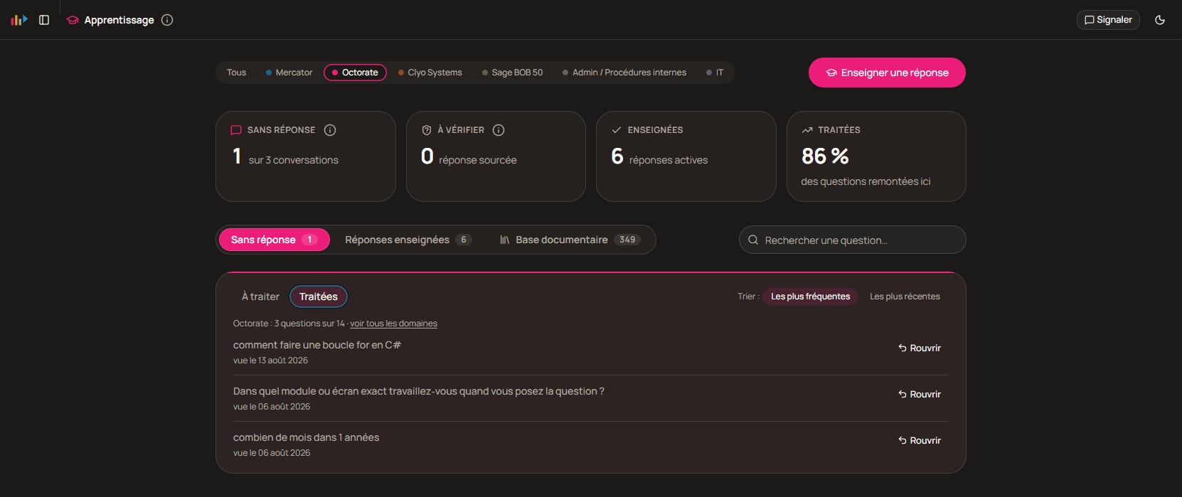Filter by Mercator domain
Screen dimensions: 1182x497
pos(289,73)
